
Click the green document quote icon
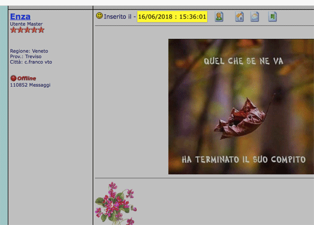click(273, 17)
